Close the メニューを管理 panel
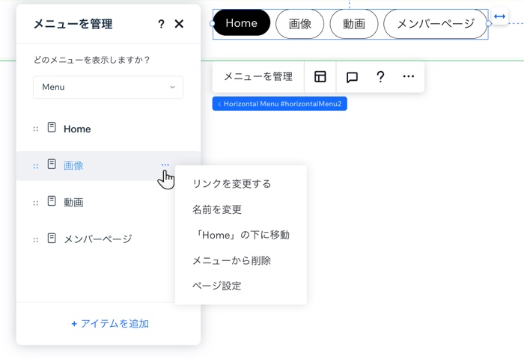The width and height of the screenshot is (524, 359). click(x=179, y=24)
